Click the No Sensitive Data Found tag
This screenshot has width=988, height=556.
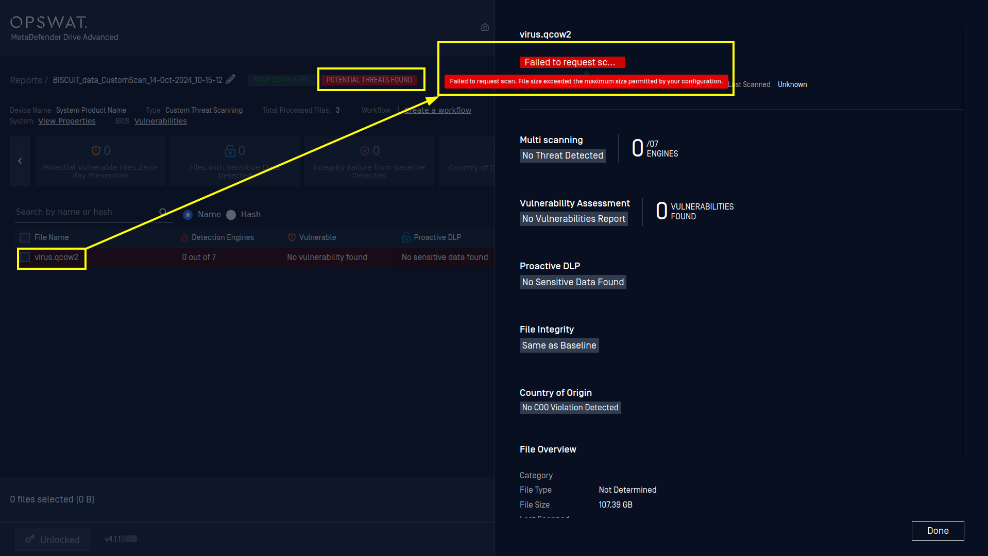[x=573, y=282]
